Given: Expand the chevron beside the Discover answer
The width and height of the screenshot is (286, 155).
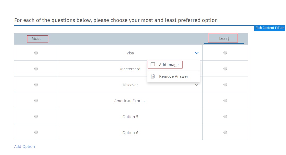Looking at the screenshot, I should coord(197,85).
